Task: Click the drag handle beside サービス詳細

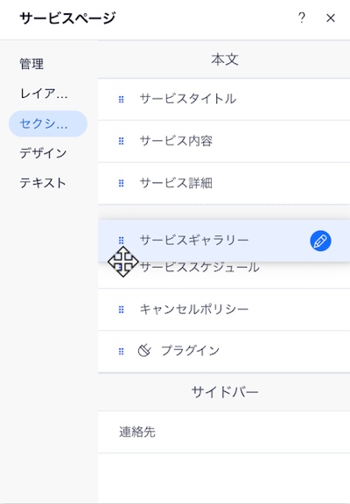Action: click(121, 183)
